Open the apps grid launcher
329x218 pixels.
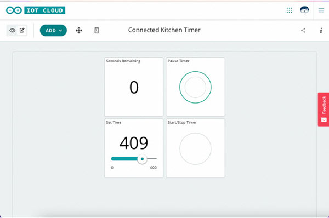tap(290, 10)
